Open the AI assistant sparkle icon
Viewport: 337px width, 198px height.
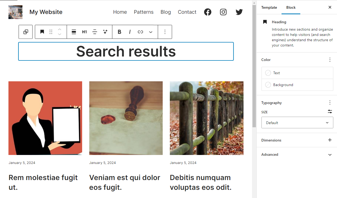[105, 32]
